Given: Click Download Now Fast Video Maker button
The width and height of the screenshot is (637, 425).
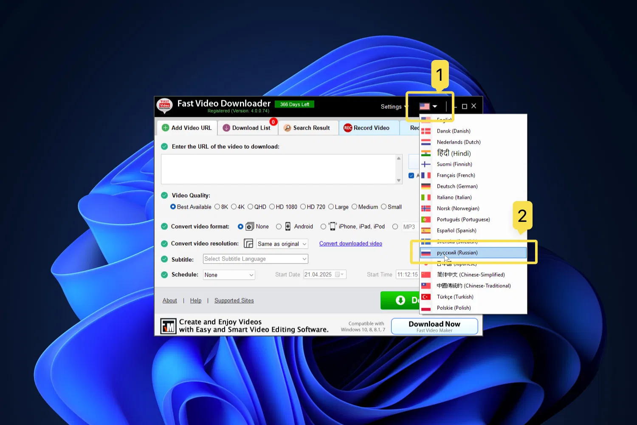Looking at the screenshot, I should (x=434, y=326).
